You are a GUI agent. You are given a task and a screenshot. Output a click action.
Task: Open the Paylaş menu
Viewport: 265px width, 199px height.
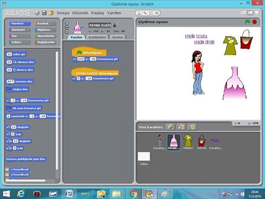pos(98,13)
